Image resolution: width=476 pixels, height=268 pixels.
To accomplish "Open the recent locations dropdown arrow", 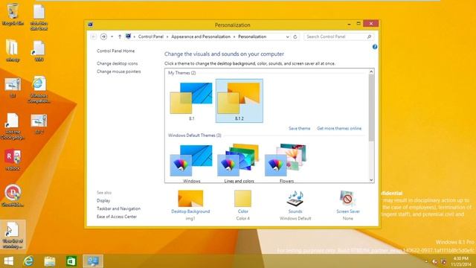I will tap(112, 36).
